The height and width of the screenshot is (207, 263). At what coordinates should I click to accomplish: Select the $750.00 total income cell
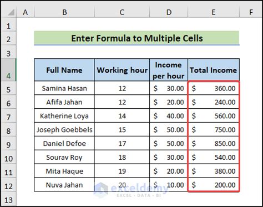coord(214,129)
